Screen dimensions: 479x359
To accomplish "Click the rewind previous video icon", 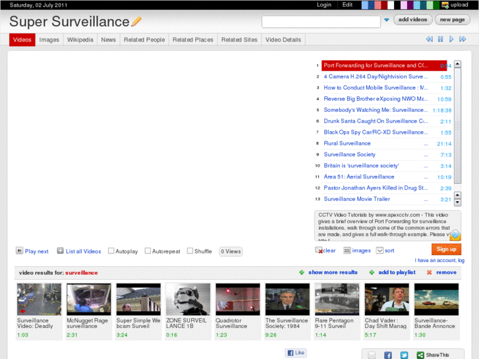I will pos(430,40).
